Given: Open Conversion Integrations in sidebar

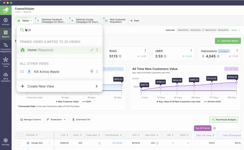Looking at the screenshot, I should pyautogui.click(x=6, y=47).
